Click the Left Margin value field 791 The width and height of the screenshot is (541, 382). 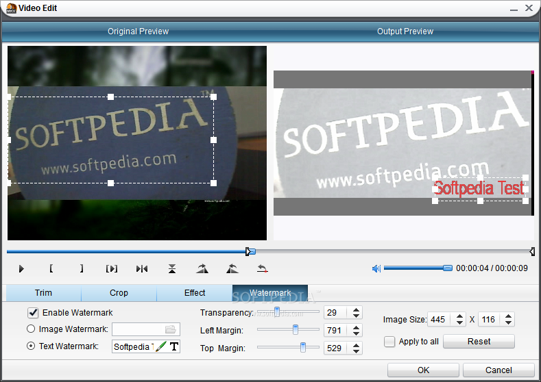coord(337,331)
